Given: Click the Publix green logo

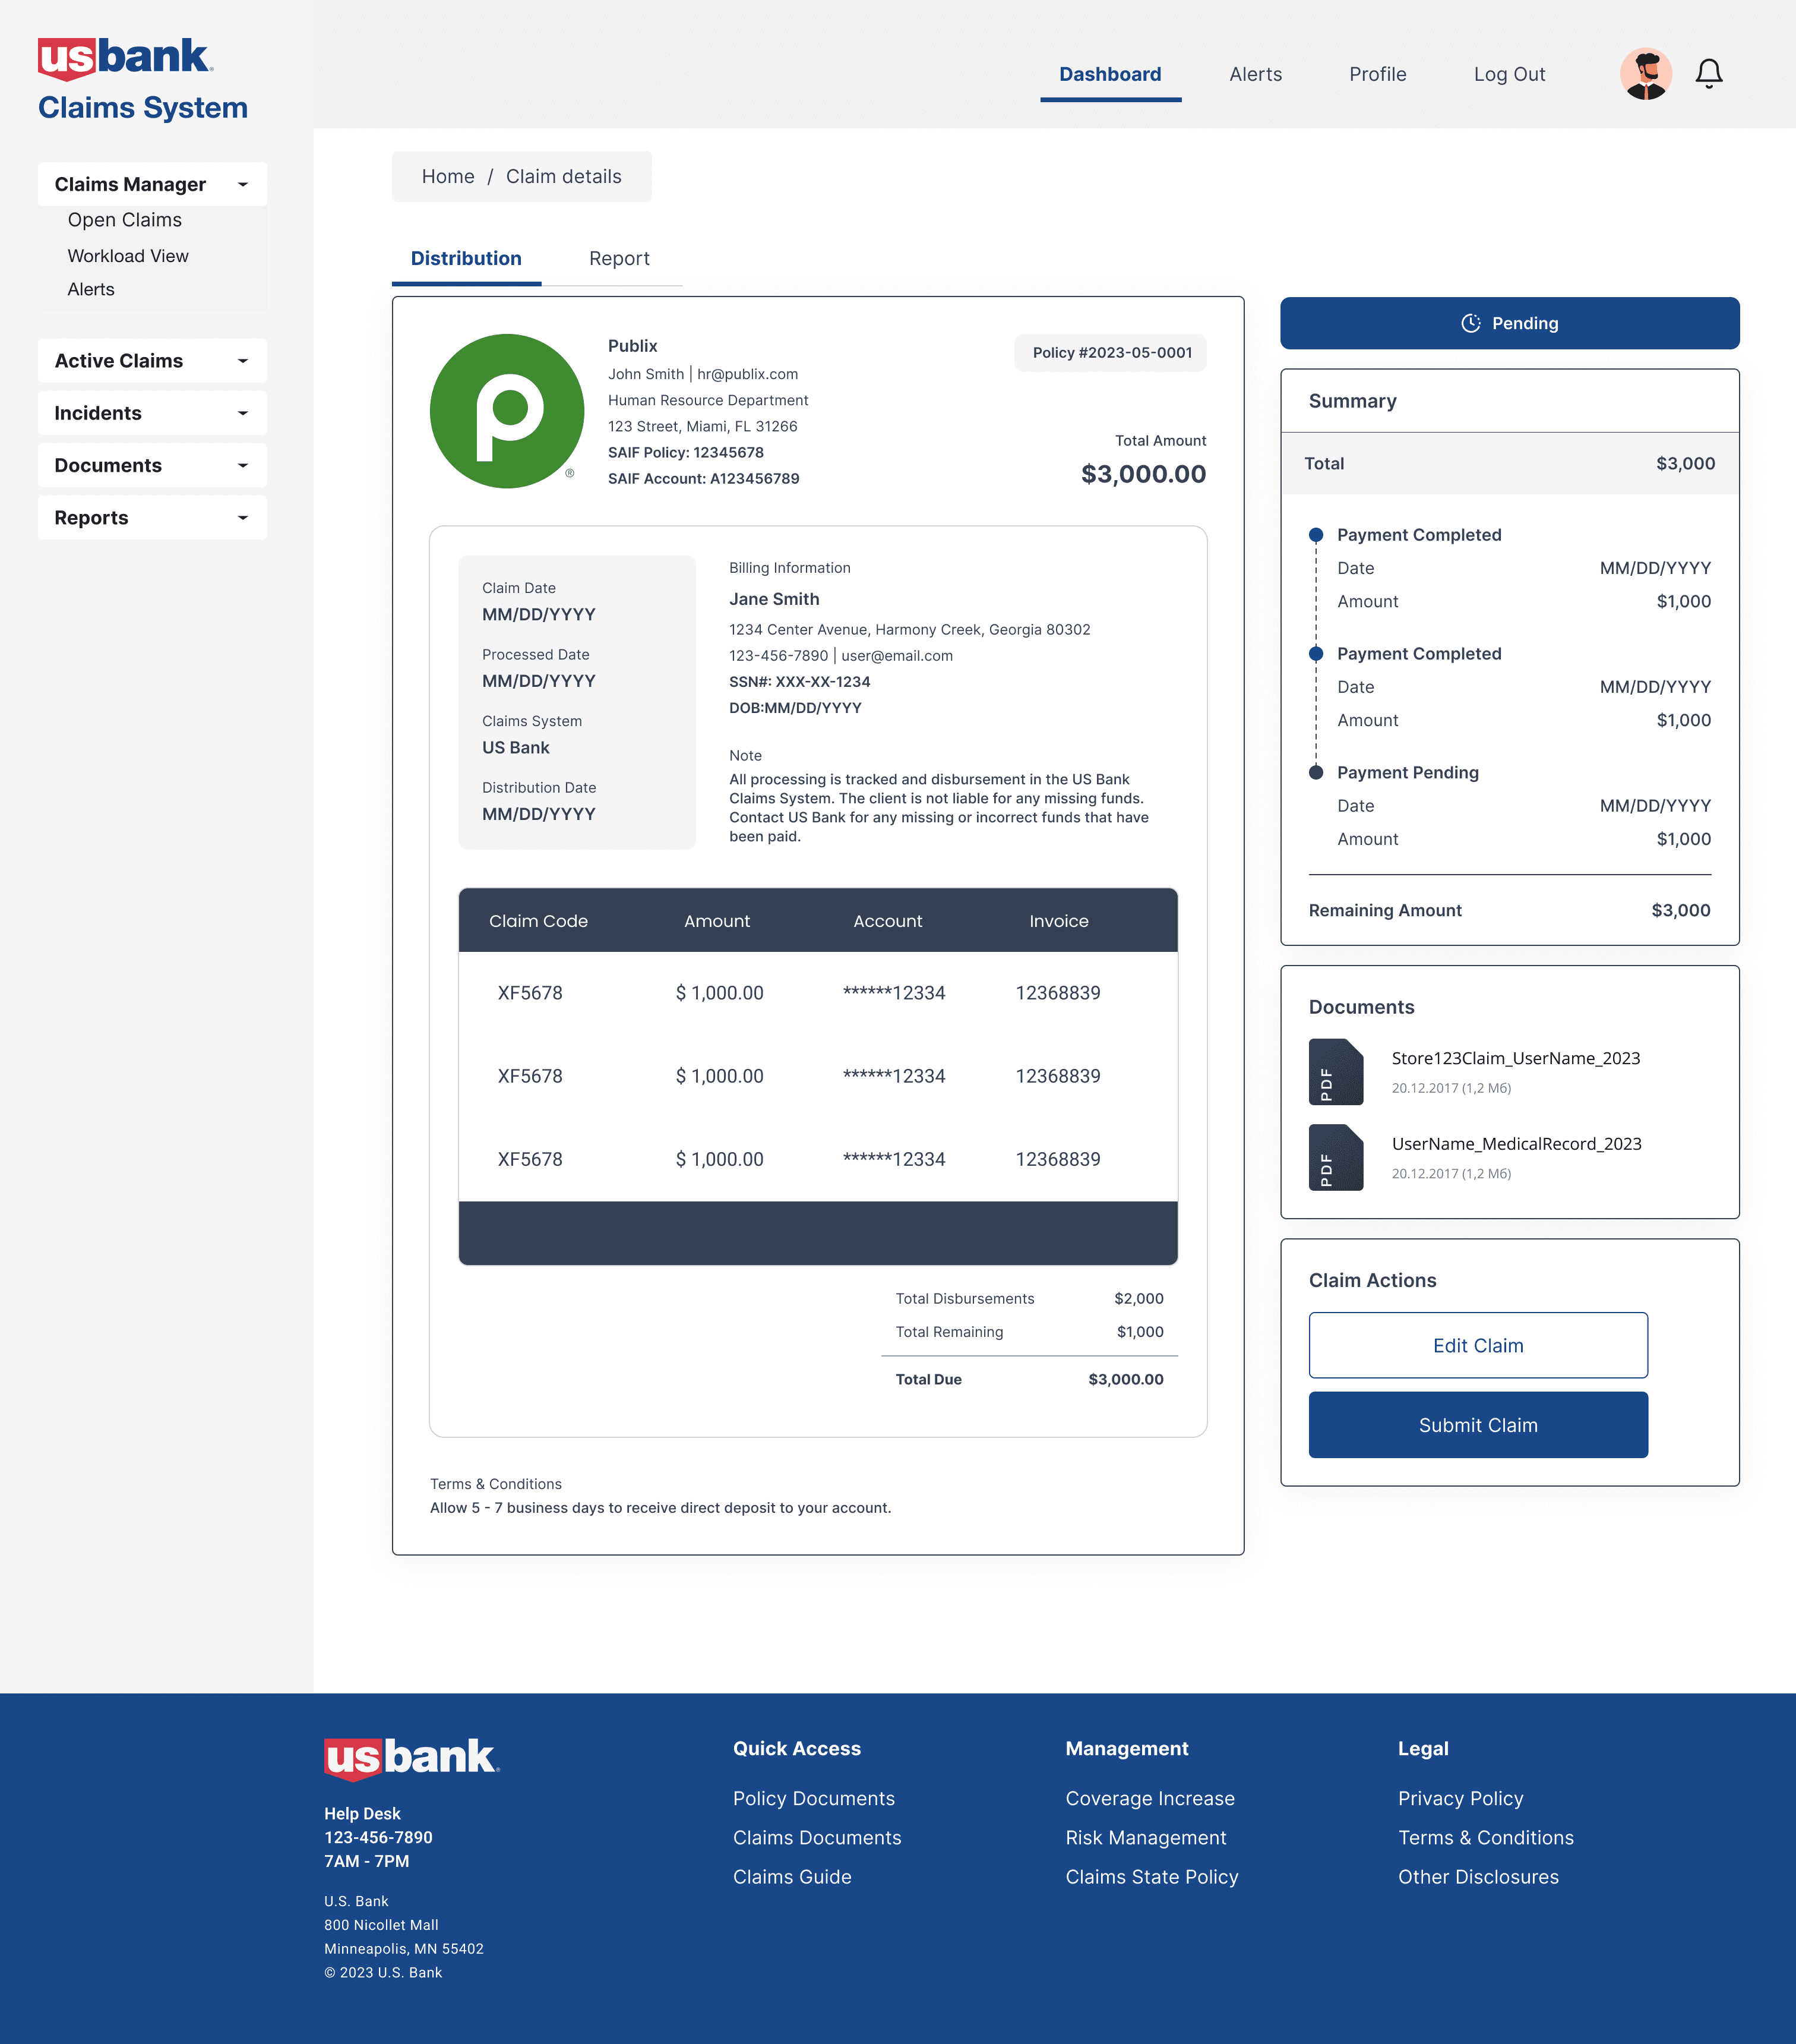Looking at the screenshot, I should click(507, 411).
